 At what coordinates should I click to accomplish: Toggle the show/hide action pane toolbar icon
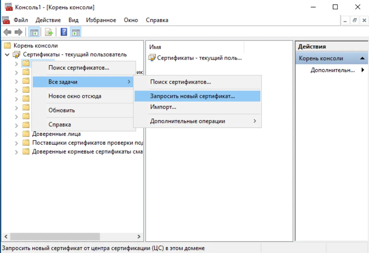(75, 32)
